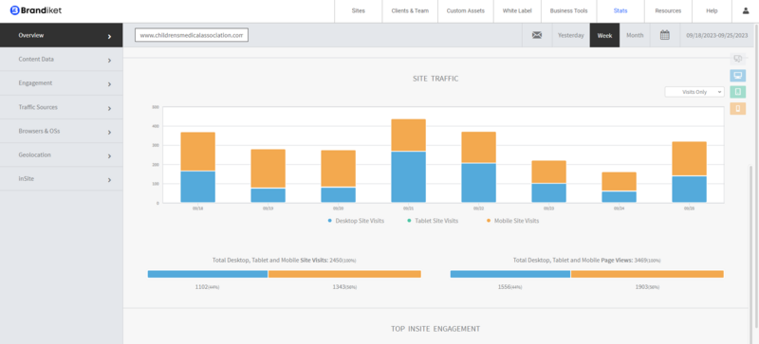Open the calendar date picker icon
This screenshot has width=759, height=344.
click(x=665, y=35)
